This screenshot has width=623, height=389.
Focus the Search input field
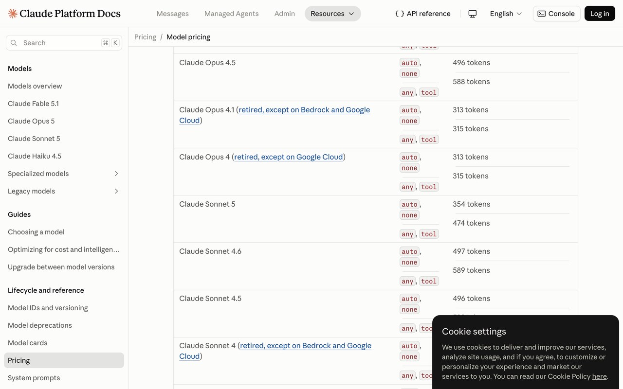click(x=64, y=43)
